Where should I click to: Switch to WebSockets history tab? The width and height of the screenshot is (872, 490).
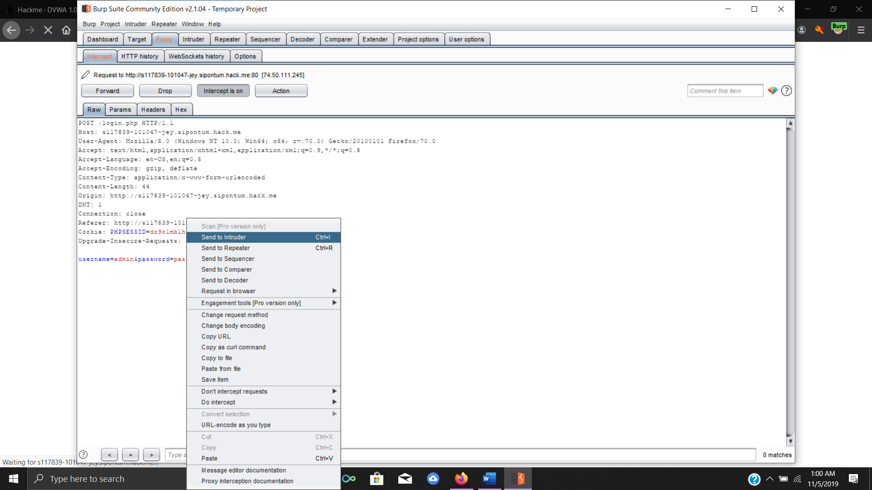[x=196, y=56]
